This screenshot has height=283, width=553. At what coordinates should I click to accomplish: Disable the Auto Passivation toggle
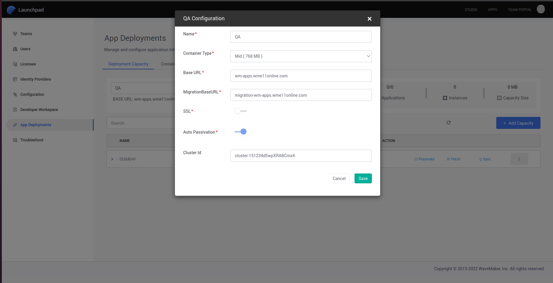point(240,132)
